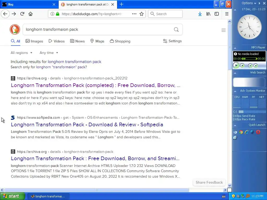Focus the sidebar Web Search box
This screenshot has width=267, height=200.
(x=249, y=82)
